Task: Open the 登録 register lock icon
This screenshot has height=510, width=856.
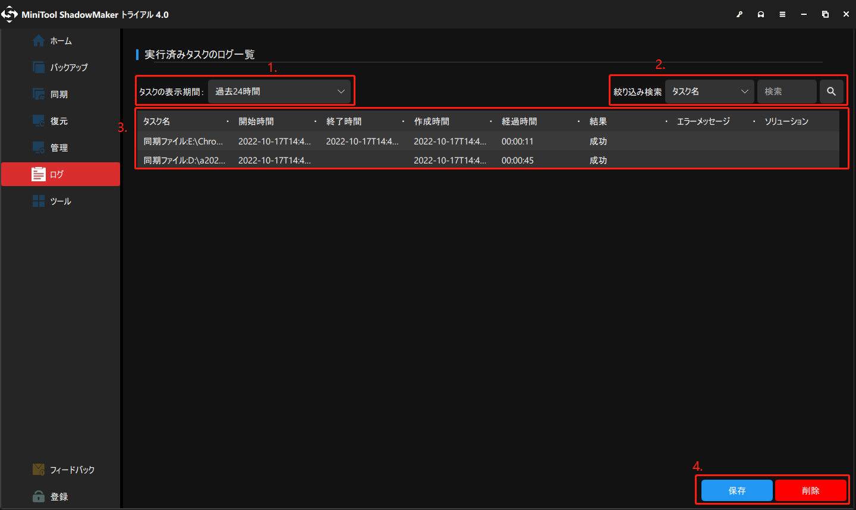Action: point(39,496)
